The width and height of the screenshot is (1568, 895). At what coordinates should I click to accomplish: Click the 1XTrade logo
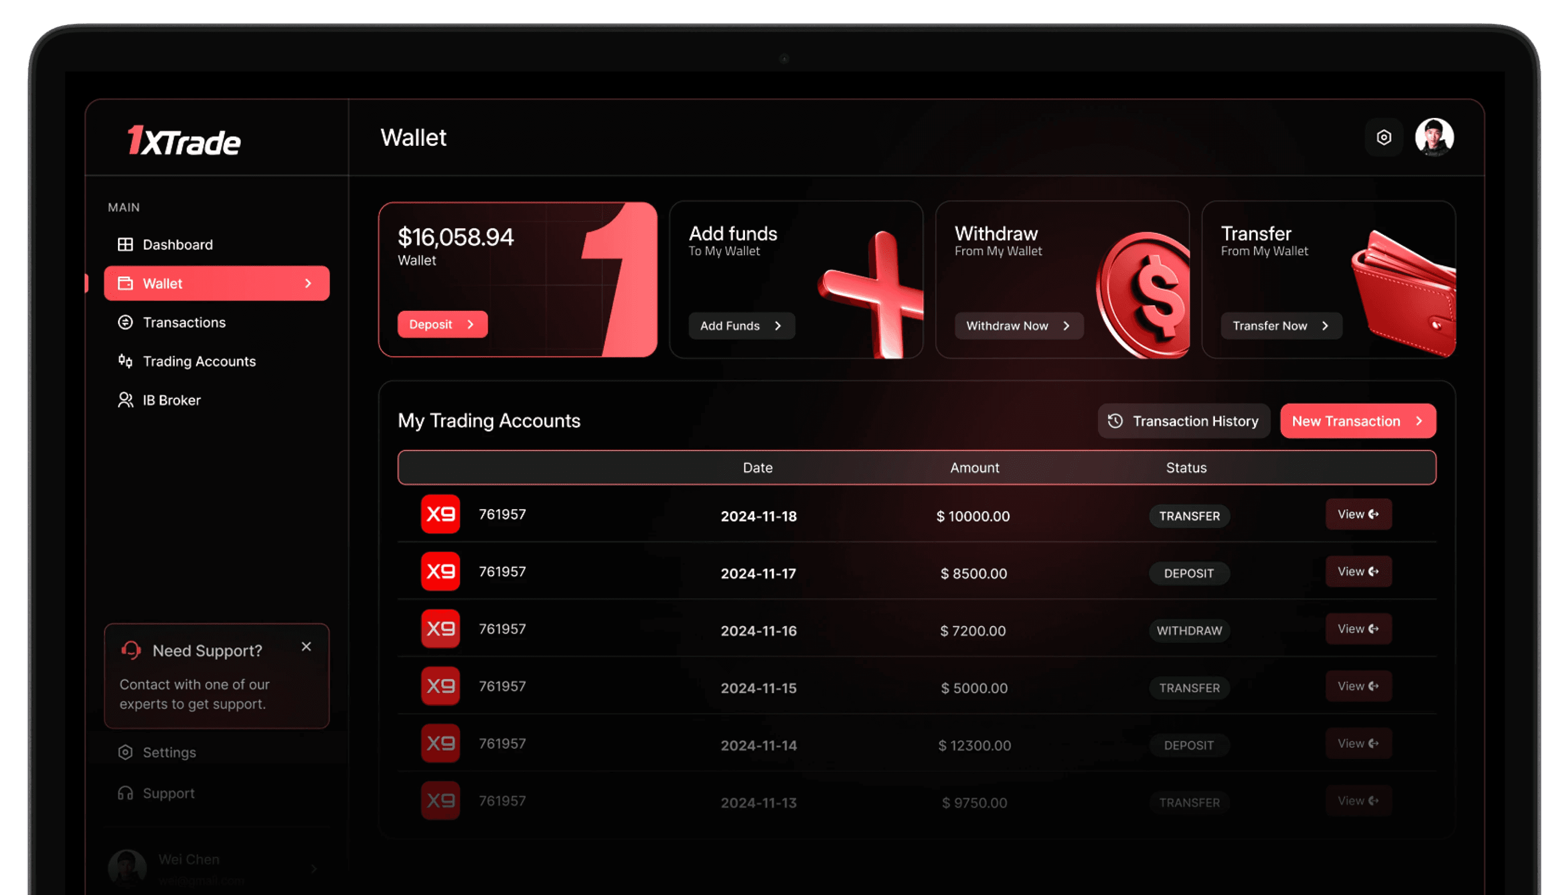pos(184,141)
